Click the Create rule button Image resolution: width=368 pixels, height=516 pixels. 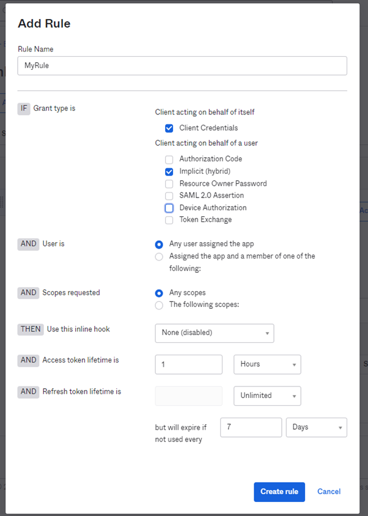tap(279, 492)
